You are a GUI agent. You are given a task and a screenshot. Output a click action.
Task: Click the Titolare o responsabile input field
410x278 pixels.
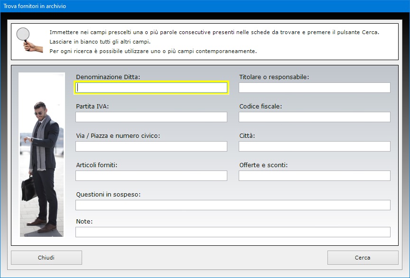315,88
